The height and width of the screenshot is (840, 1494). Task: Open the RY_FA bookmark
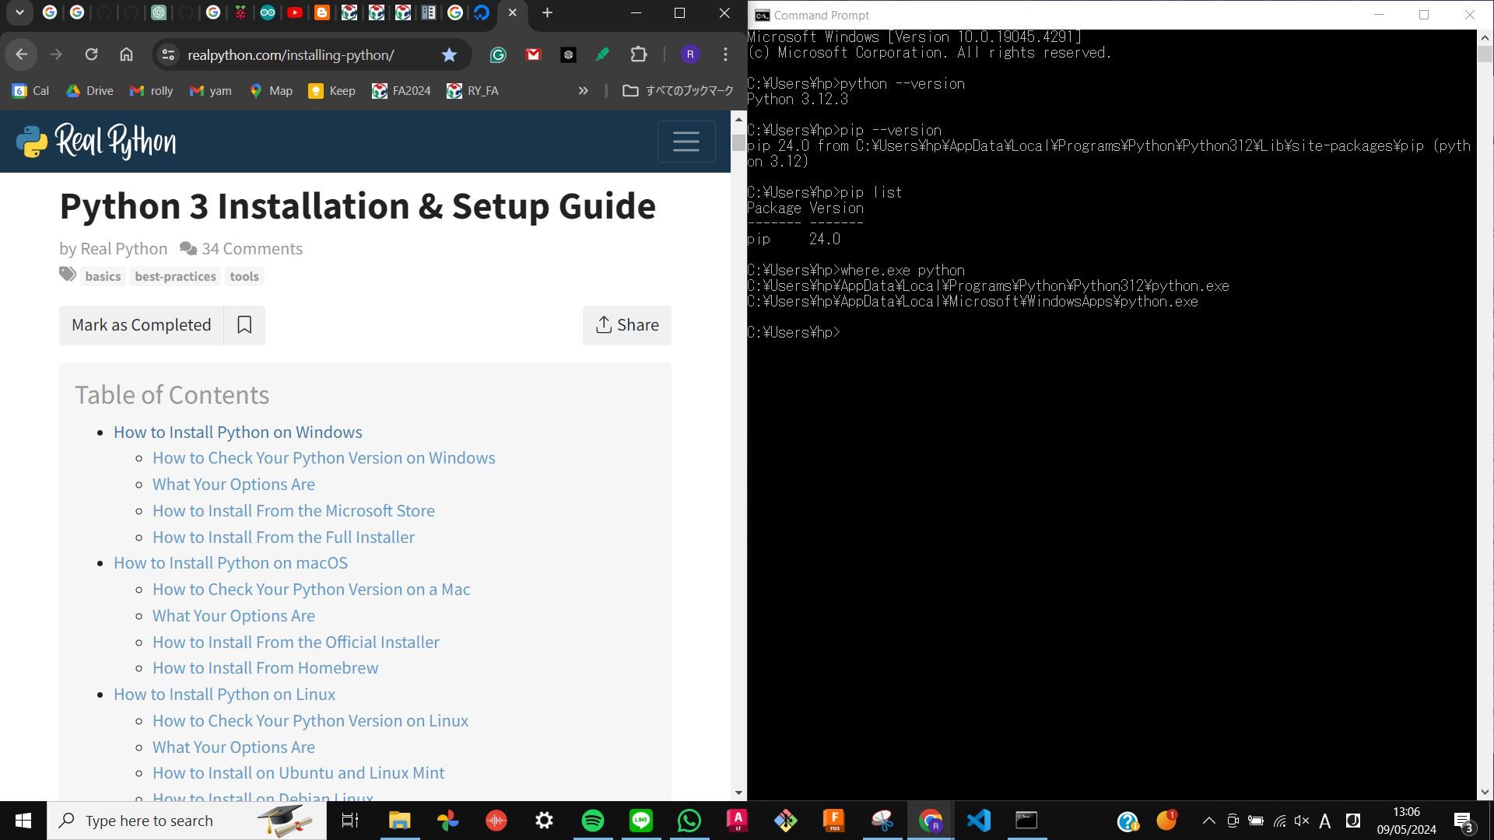tap(472, 91)
